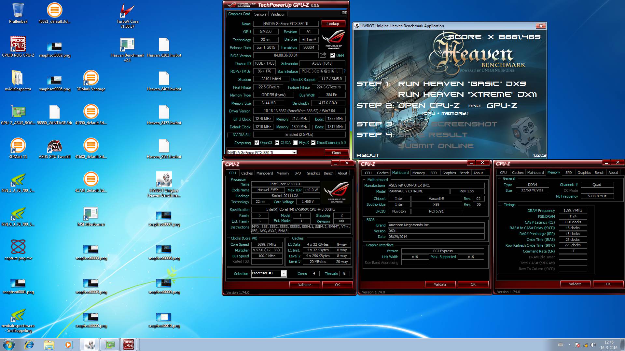Image resolution: width=625 pixels, height=351 pixels.
Task: Click Validate in Memory CPU-Z window
Action: click(x=575, y=284)
